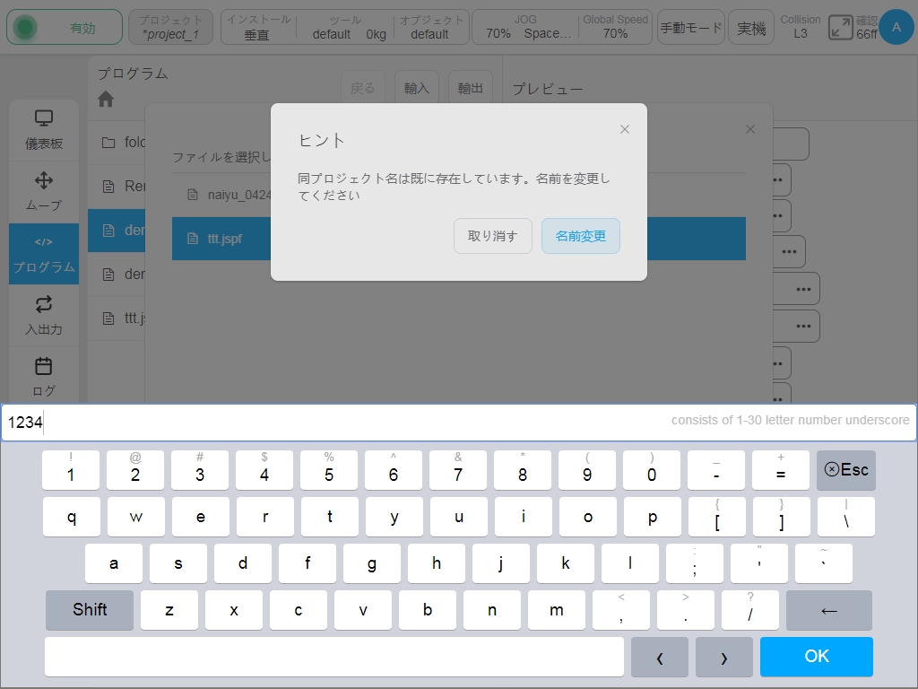This screenshot has height=689, width=918.
Task: Click the 手動モード mode button
Action: pos(691,28)
